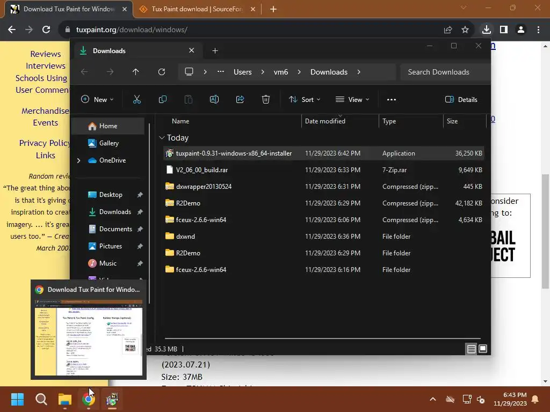
Task: Open Chrome three-dot menu
Action: (538, 30)
